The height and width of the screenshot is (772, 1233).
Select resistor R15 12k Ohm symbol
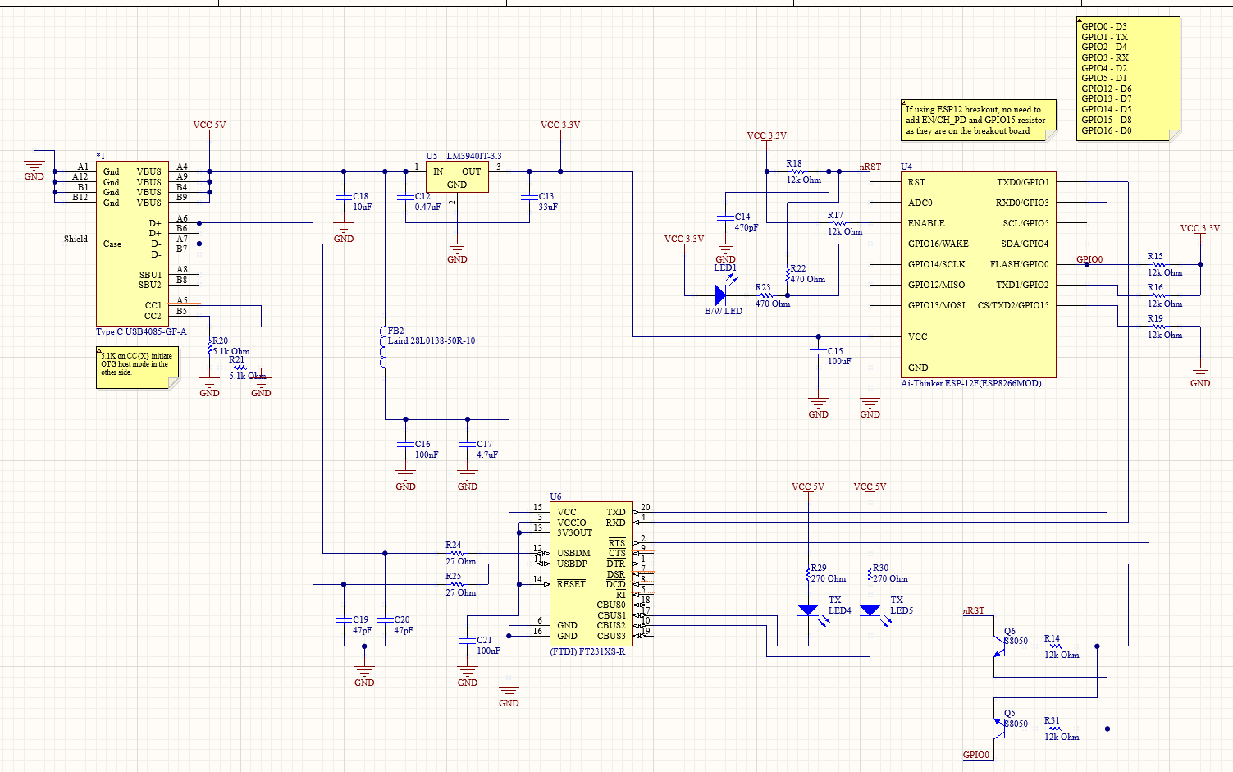coord(1158,264)
